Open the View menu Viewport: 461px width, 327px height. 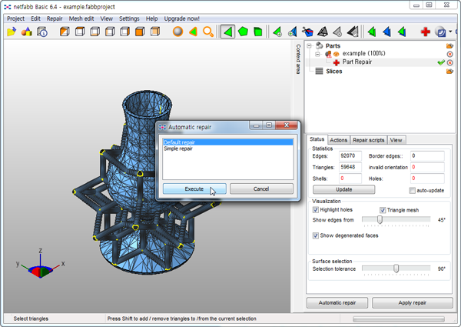(107, 18)
